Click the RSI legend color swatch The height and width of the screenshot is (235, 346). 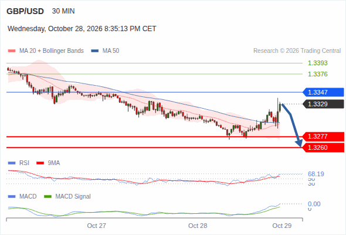12,163
